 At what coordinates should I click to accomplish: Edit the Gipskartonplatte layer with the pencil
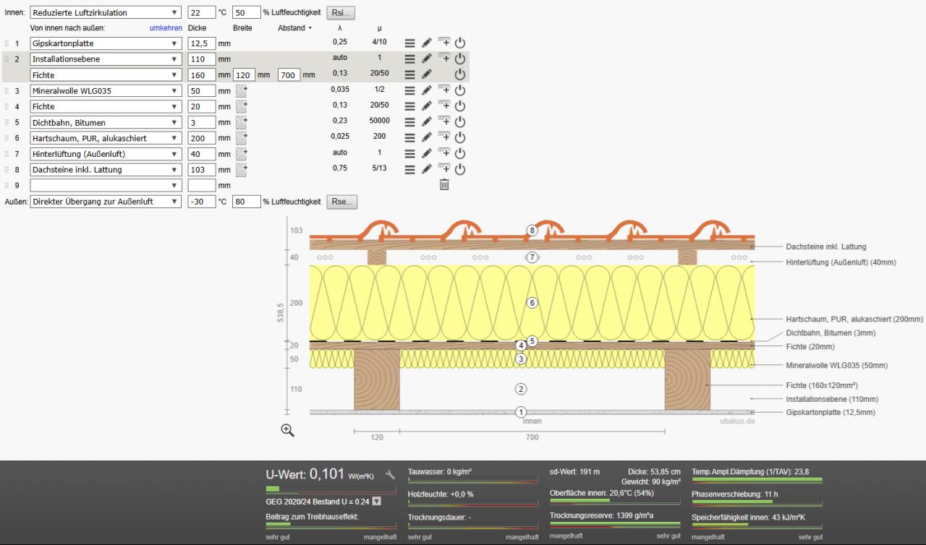[x=427, y=43]
